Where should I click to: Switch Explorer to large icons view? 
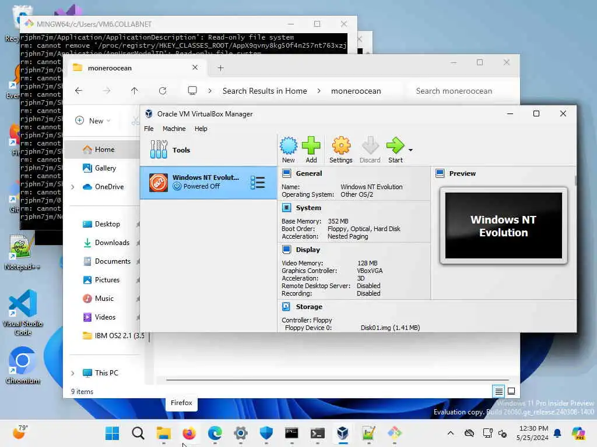(x=511, y=391)
